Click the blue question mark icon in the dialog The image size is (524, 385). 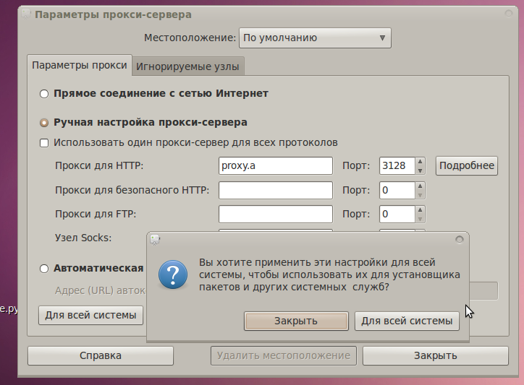(173, 275)
